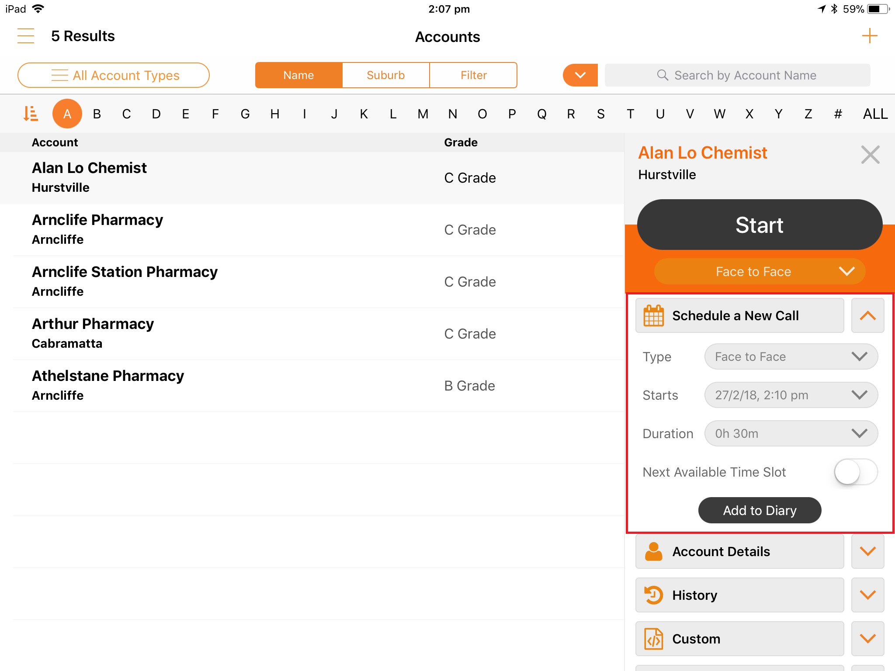
Task: Click the Custom code file icon
Action: tap(653, 639)
